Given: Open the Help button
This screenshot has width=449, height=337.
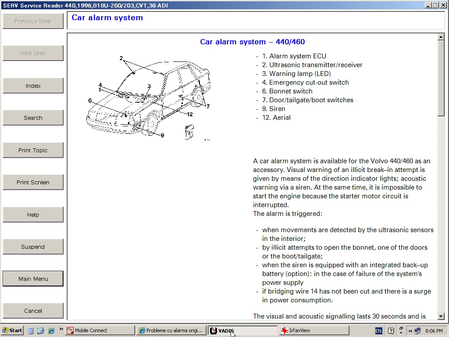Looking at the screenshot, I should [x=33, y=215].
